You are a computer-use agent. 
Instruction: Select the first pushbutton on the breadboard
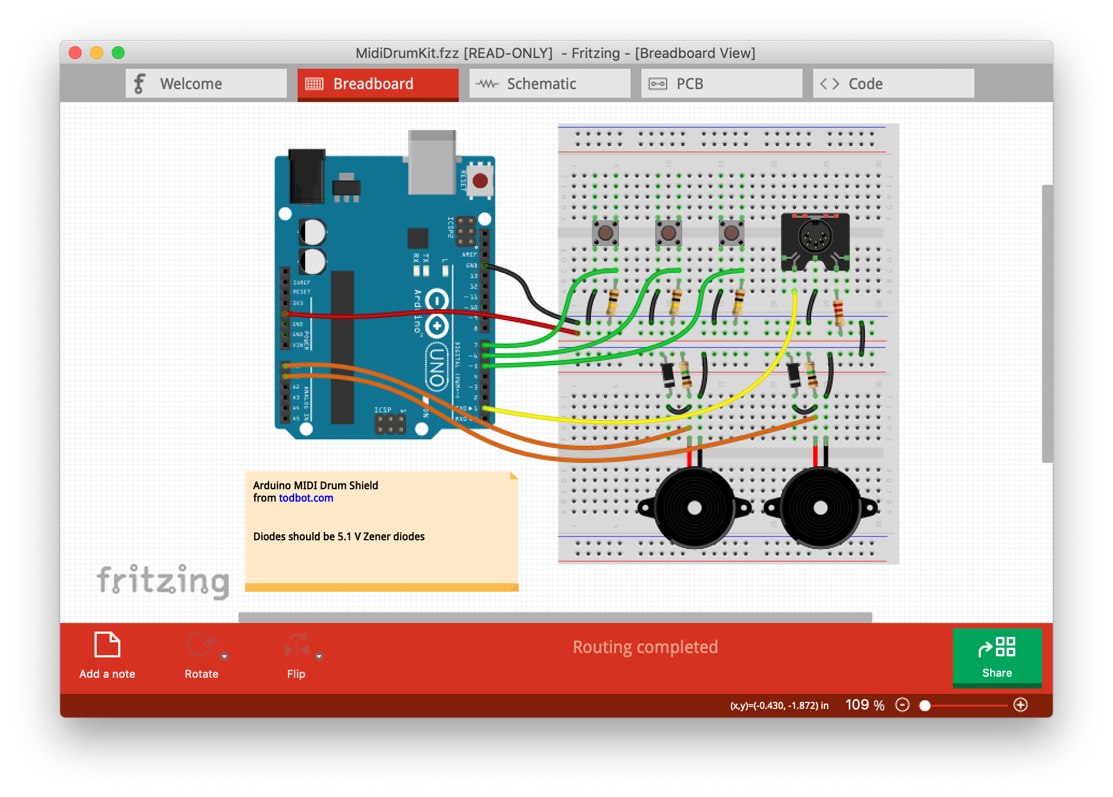pyautogui.click(x=605, y=233)
